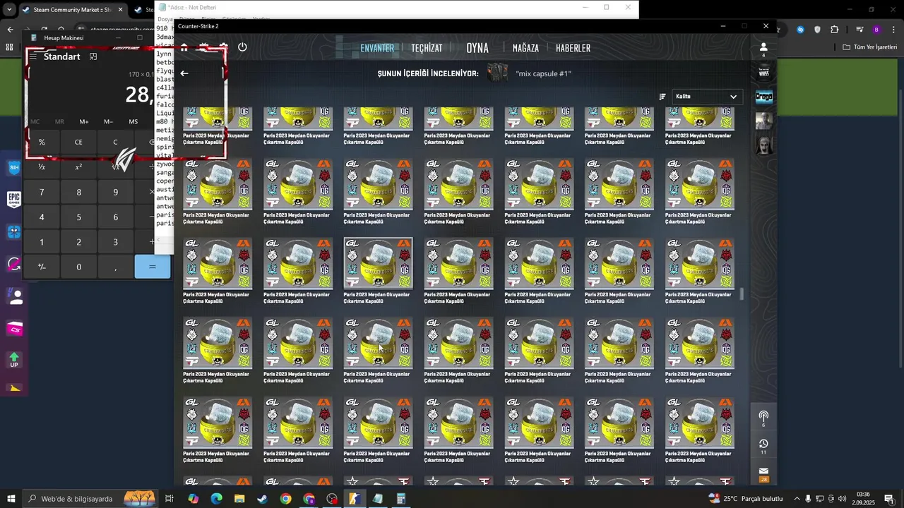Click the green UP icon in the sidebar

14,360
